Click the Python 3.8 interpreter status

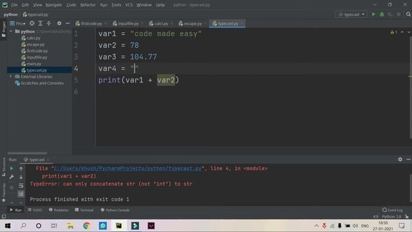(391, 217)
